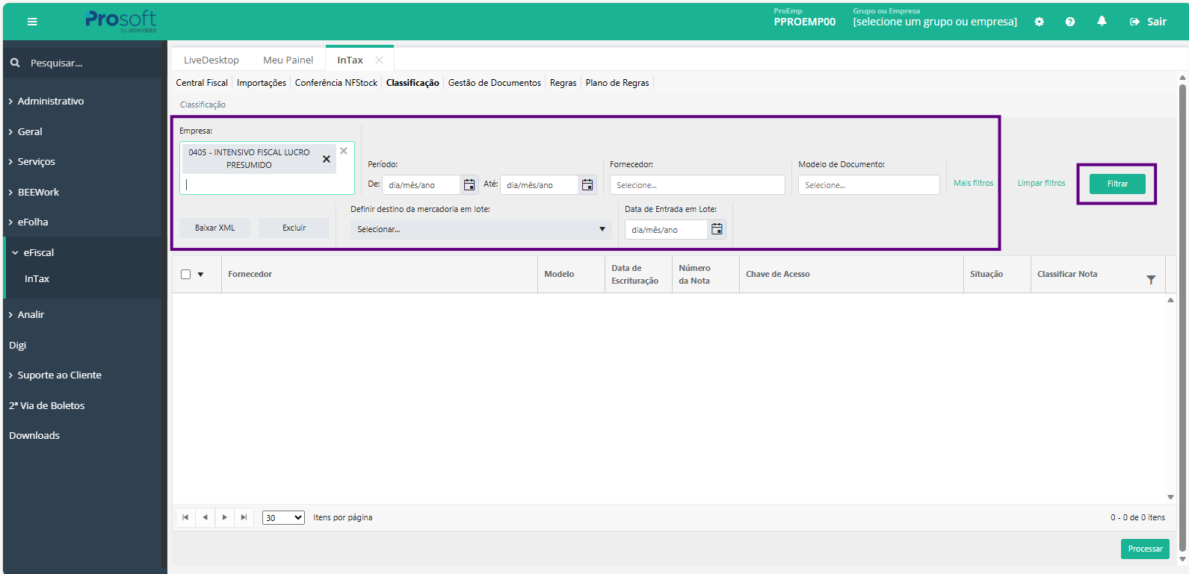
Task: Open the selection arrow beside header checkbox
Action: [200, 275]
